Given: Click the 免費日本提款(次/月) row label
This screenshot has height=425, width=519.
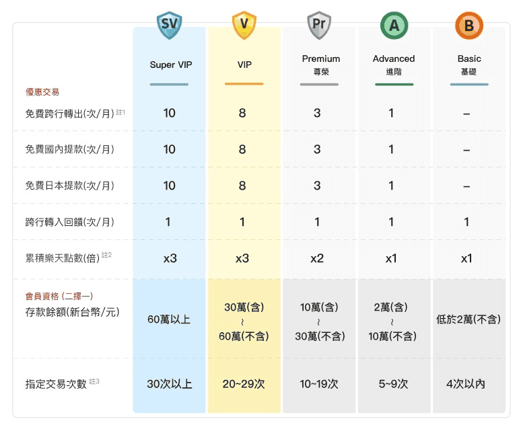Looking at the screenshot, I should (70, 186).
